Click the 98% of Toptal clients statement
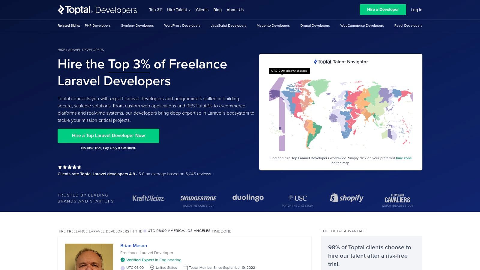This screenshot has height=270, width=480. (x=370, y=256)
